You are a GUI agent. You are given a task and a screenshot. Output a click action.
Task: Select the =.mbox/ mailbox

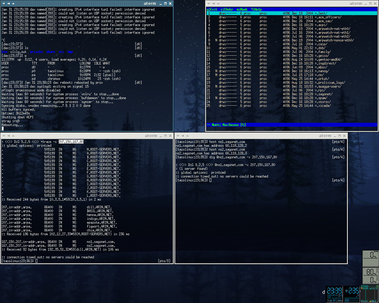[292, 67]
